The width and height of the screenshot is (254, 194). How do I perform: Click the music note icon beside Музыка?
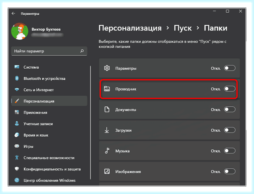[107, 151]
